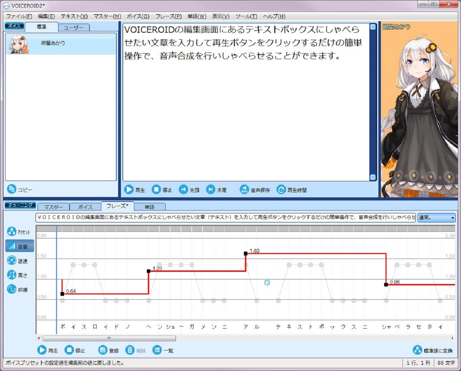The width and height of the screenshot is (461, 371).
Task: Click the 登録 register phrase icon
Action: [x=103, y=350]
